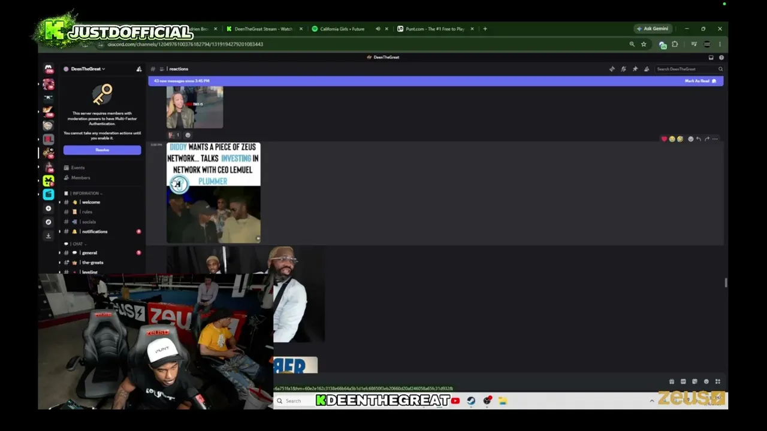Click the Resolve button

pos(102,150)
